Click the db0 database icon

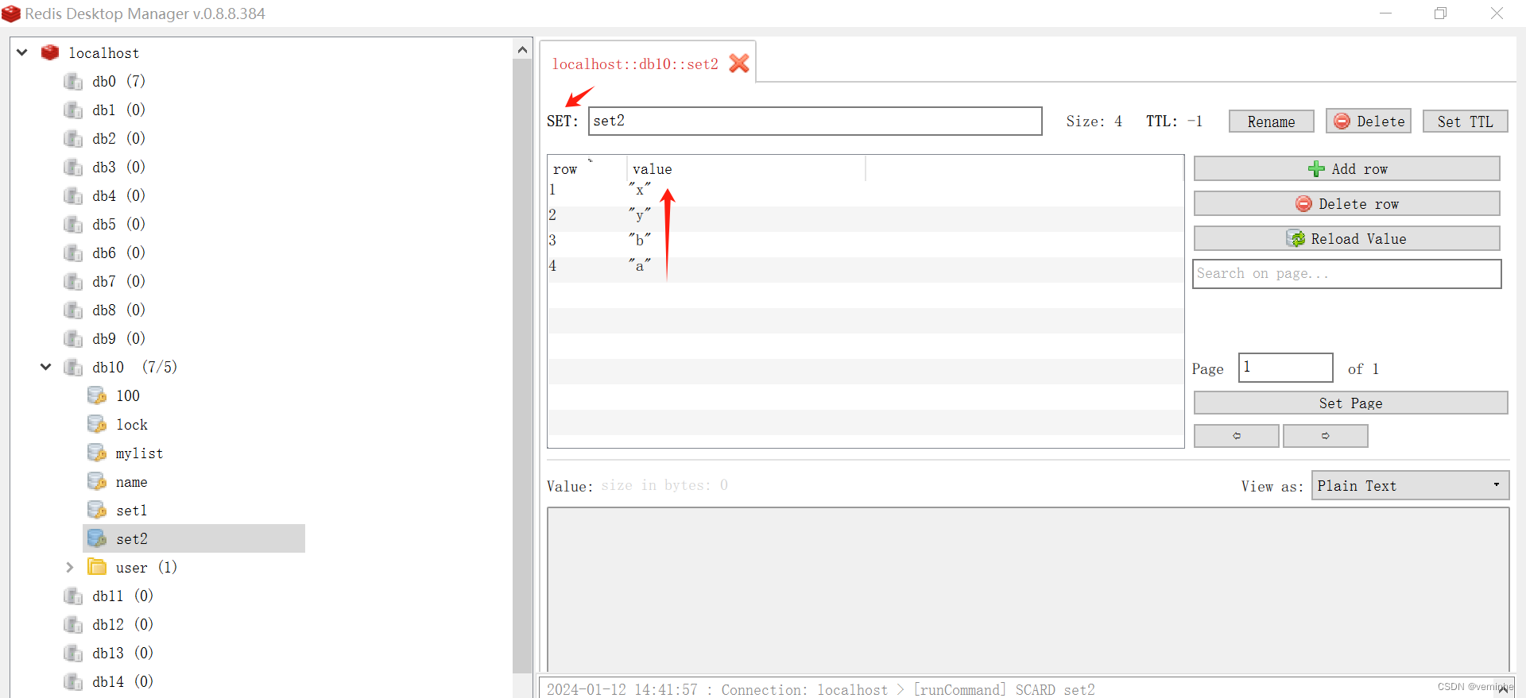[73, 81]
